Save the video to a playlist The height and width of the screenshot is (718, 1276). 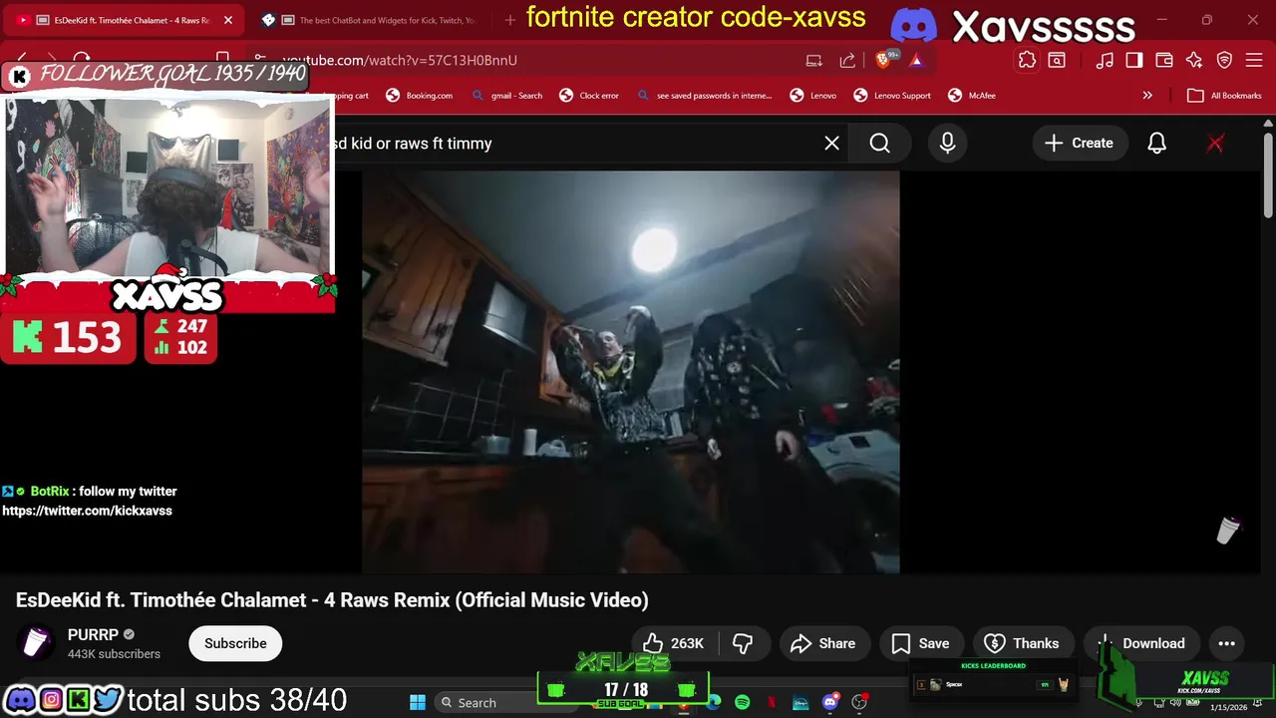(x=920, y=643)
